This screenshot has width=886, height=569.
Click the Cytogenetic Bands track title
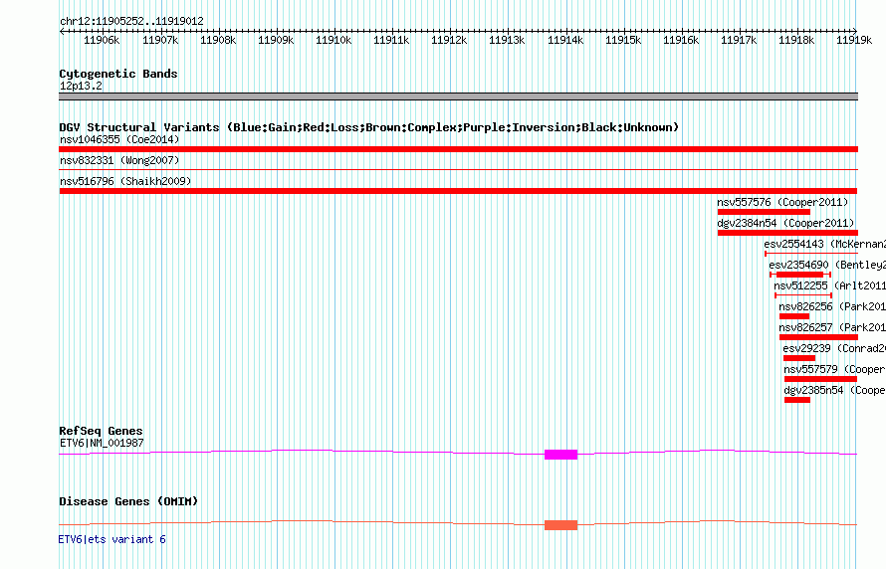point(118,74)
